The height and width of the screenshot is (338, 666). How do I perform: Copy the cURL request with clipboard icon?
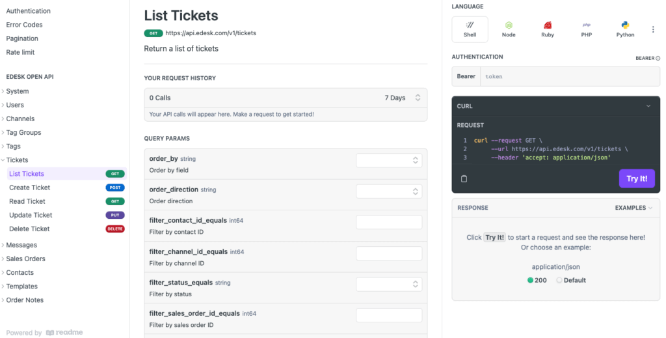[464, 178]
